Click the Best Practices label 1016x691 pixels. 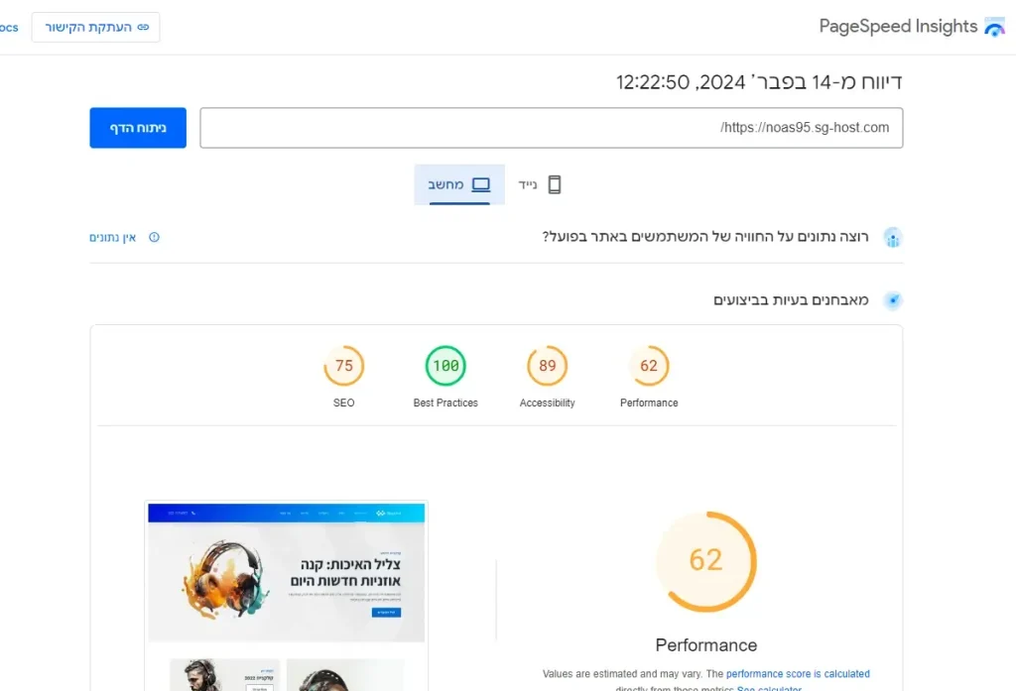(x=445, y=403)
